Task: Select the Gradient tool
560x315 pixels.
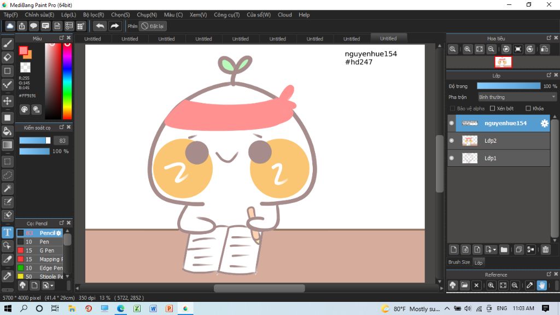Action: 8,144
